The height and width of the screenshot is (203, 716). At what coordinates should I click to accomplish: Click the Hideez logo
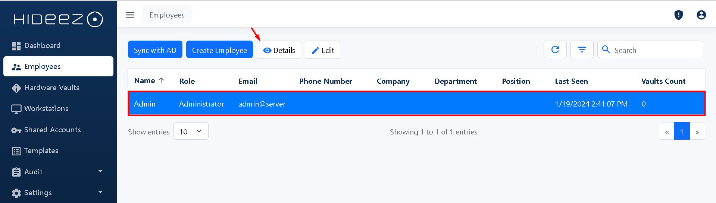point(58,19)
